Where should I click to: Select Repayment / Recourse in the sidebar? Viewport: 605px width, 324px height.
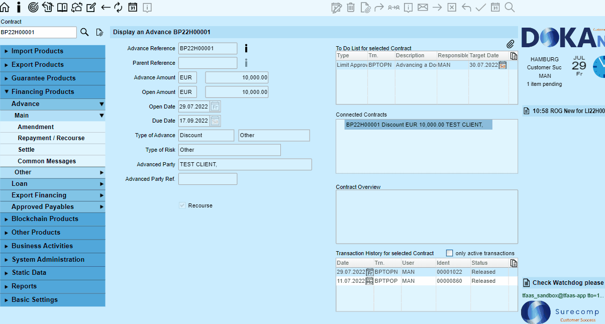coord(51,138)
